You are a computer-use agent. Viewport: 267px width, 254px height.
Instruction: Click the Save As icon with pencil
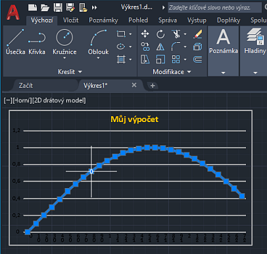[70, 7]
